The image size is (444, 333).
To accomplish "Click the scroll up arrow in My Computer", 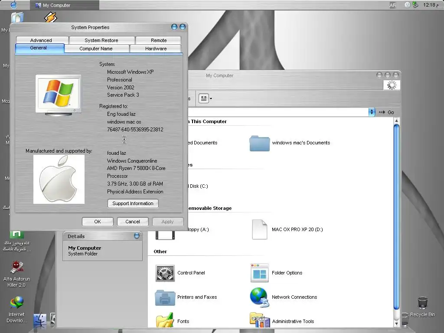I will point(396,121).
